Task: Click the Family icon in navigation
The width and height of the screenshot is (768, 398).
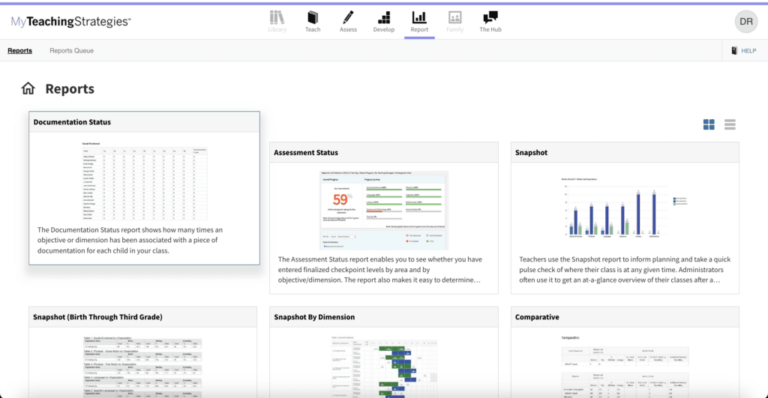Action: click(x=454, y=17)
